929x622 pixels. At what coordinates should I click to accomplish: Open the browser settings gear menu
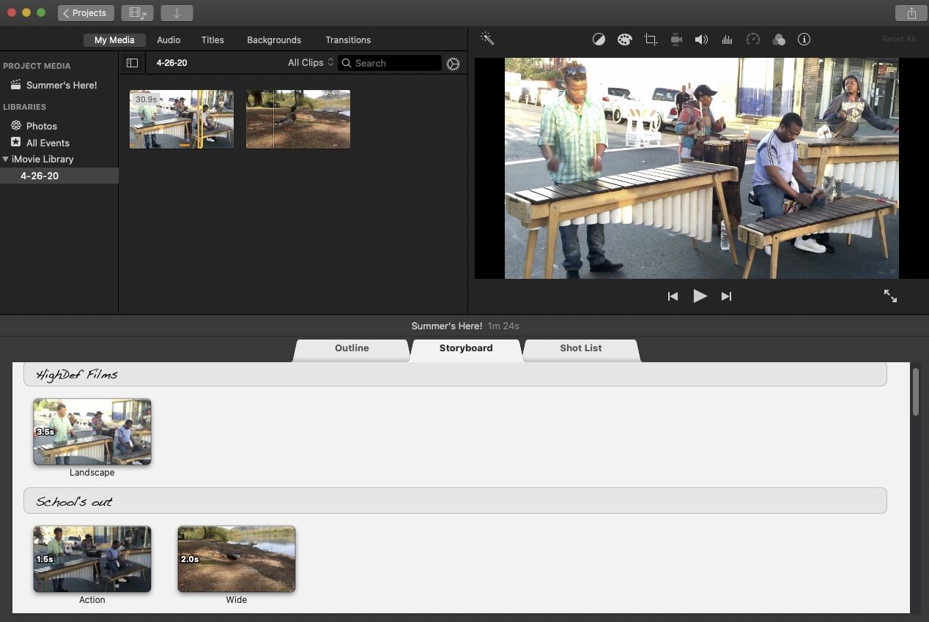coord(453,63)
